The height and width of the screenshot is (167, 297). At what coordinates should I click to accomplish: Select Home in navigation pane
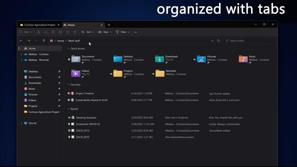pos(40,49)
